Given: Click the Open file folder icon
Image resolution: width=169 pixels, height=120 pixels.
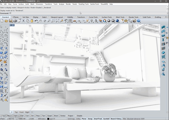Looking at the screenshot, I should click(6, 21).
